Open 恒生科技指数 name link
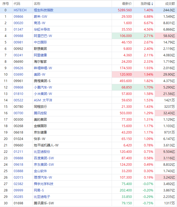The width and height of the screenshot is (177, 207). [44, 10]
